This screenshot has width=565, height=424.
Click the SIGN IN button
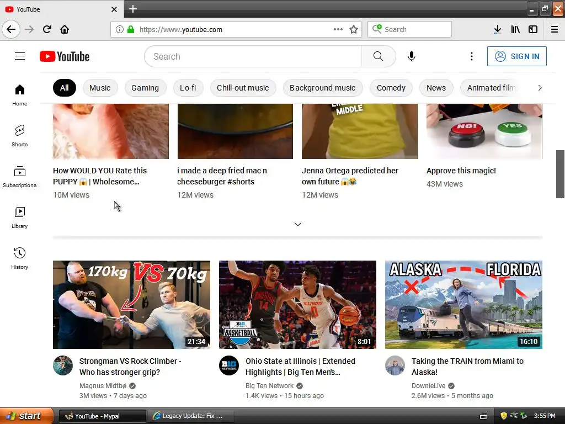tap(516, 56)
